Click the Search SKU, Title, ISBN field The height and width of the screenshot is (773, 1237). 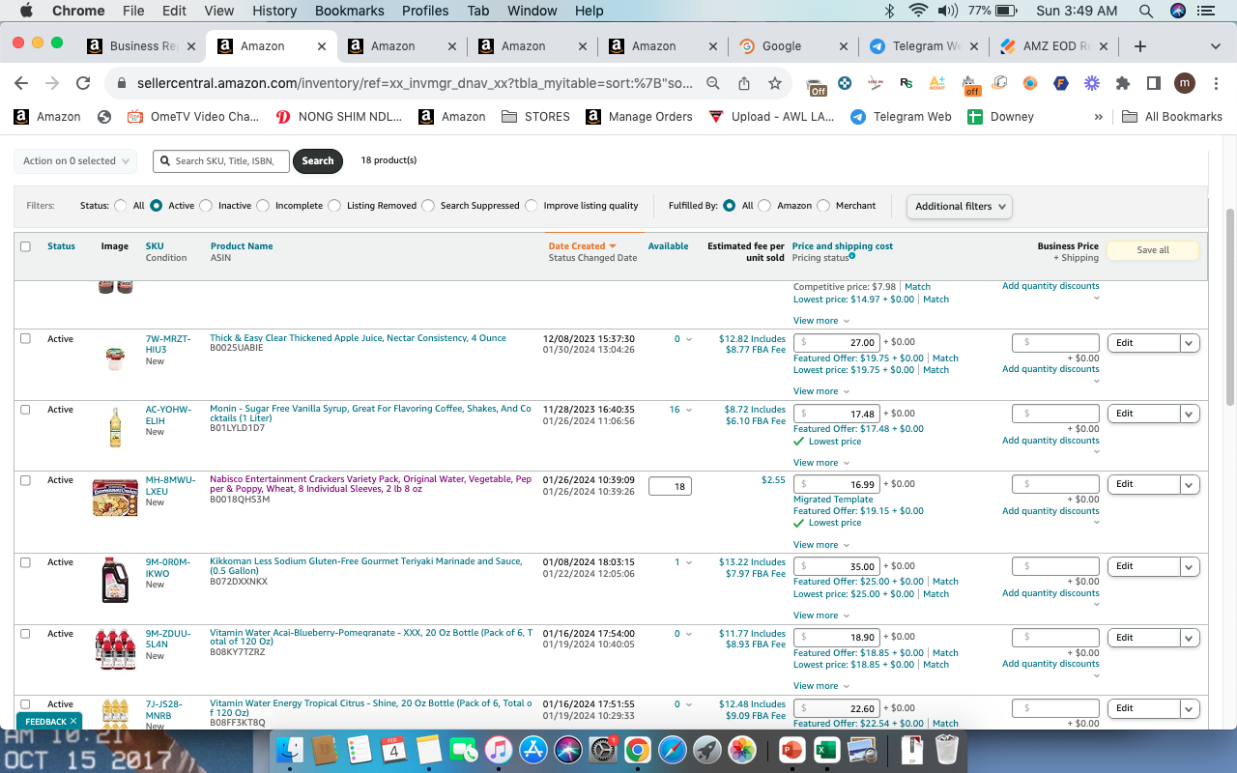pos(221,161)
